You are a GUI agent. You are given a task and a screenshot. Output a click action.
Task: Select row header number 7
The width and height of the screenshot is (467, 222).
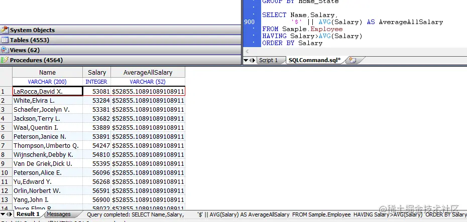(6, 146)
